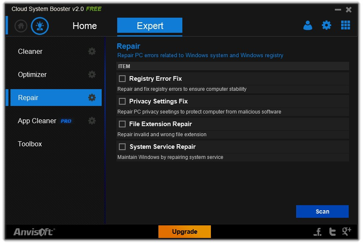The image size is (363, 243).
Task: Click the lightbulb expert mode icon
Action: tap(40, 26)
